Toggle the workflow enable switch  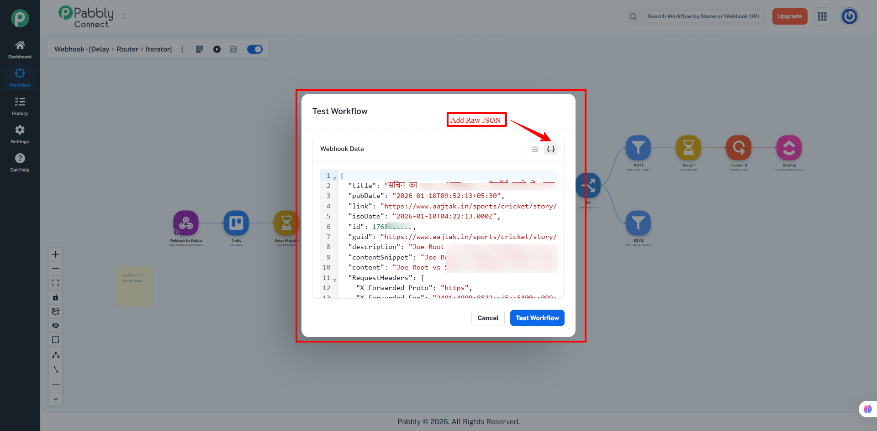[255, 49]
